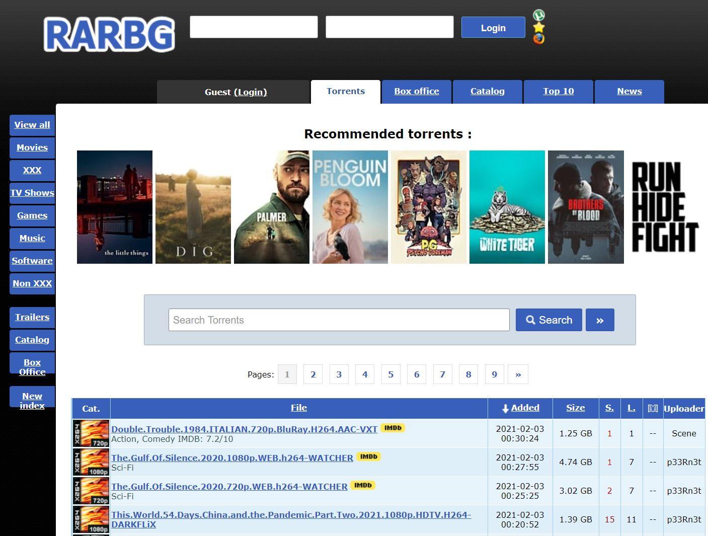Open the Palmer poster

coord(272,207)
